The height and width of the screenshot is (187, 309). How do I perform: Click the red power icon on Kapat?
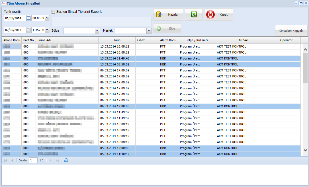tap(210, 15)
